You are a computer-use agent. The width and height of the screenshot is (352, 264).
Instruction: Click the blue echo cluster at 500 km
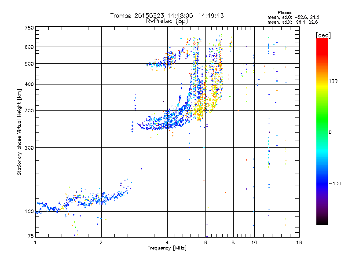[x=161, y=63]
